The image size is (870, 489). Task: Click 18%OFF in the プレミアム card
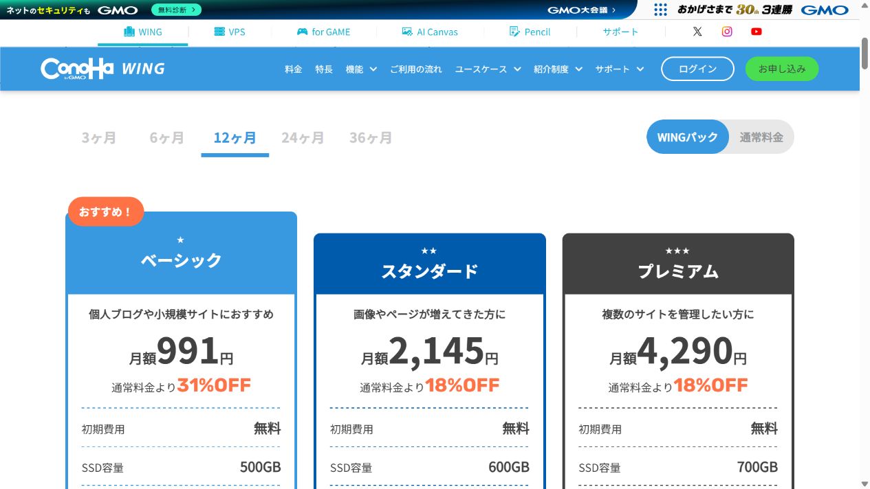tap(710, 385)
